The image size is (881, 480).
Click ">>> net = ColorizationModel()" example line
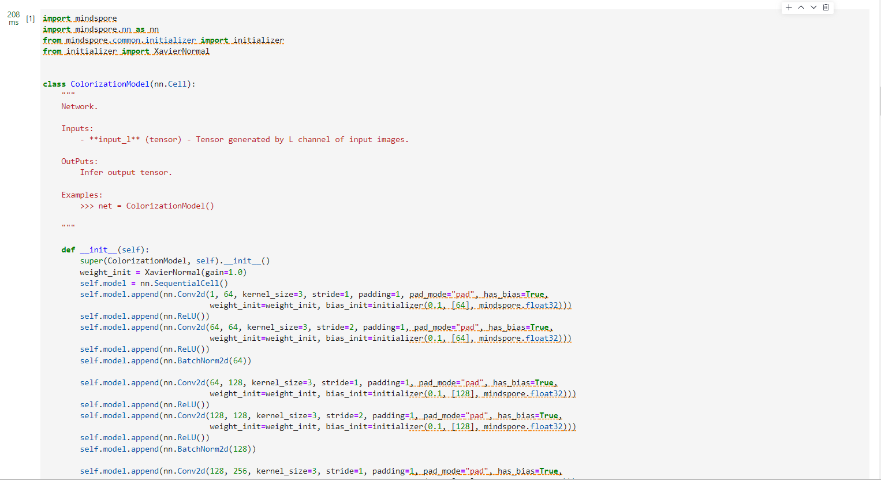(x=147, y=206)
